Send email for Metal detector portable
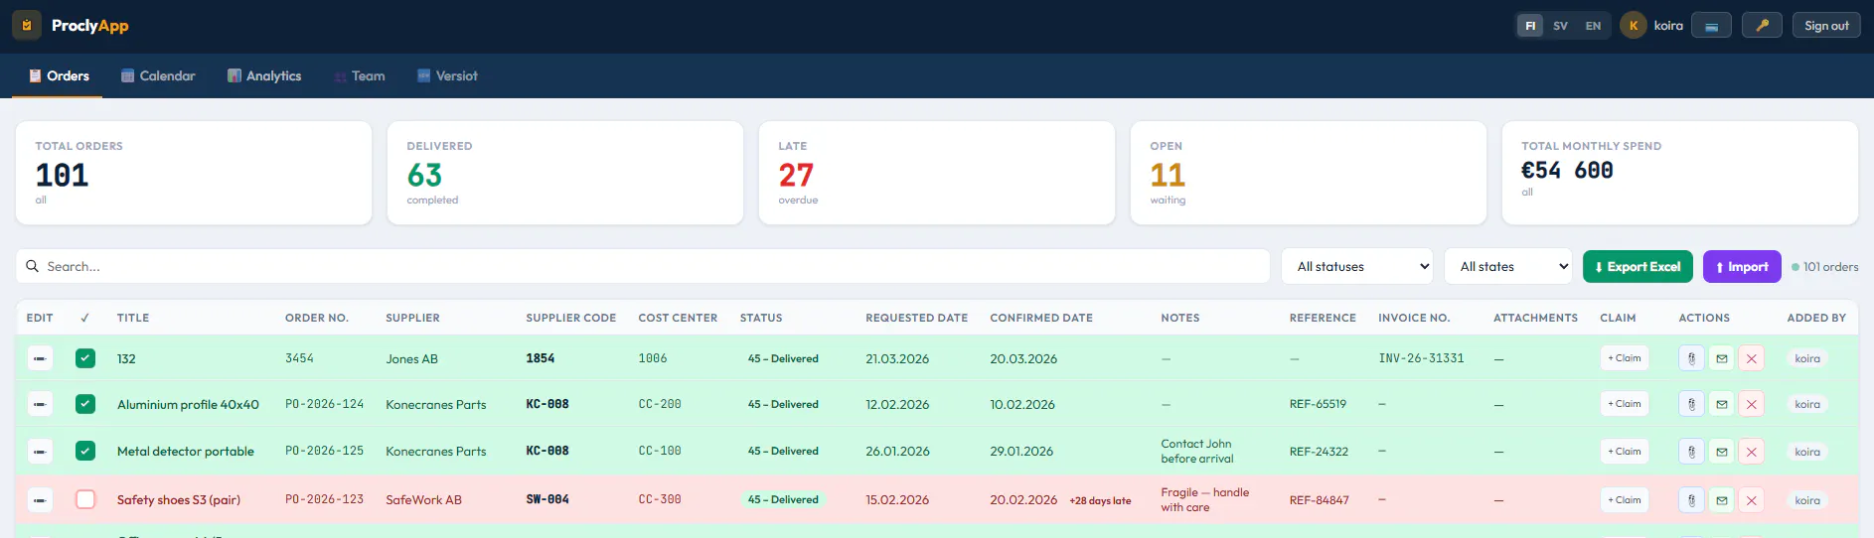The height and width of the screenshot is (538, 1874). click(x=1722, y=452)
